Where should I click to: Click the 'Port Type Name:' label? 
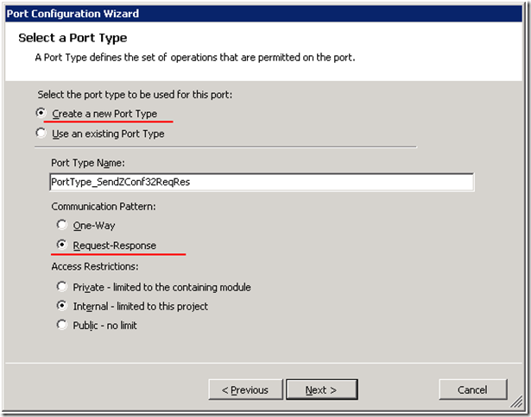pos(88,163)
